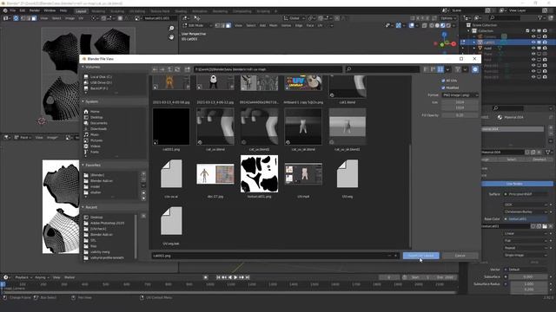Click the pan hand gizmo in UV editor
Screen dimensions: 556x312
(172, 36)
